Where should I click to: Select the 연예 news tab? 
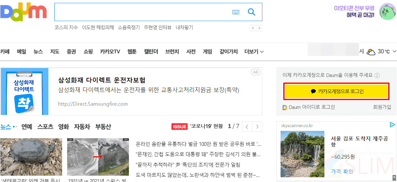pyautogui.click(x=27, y=127)
